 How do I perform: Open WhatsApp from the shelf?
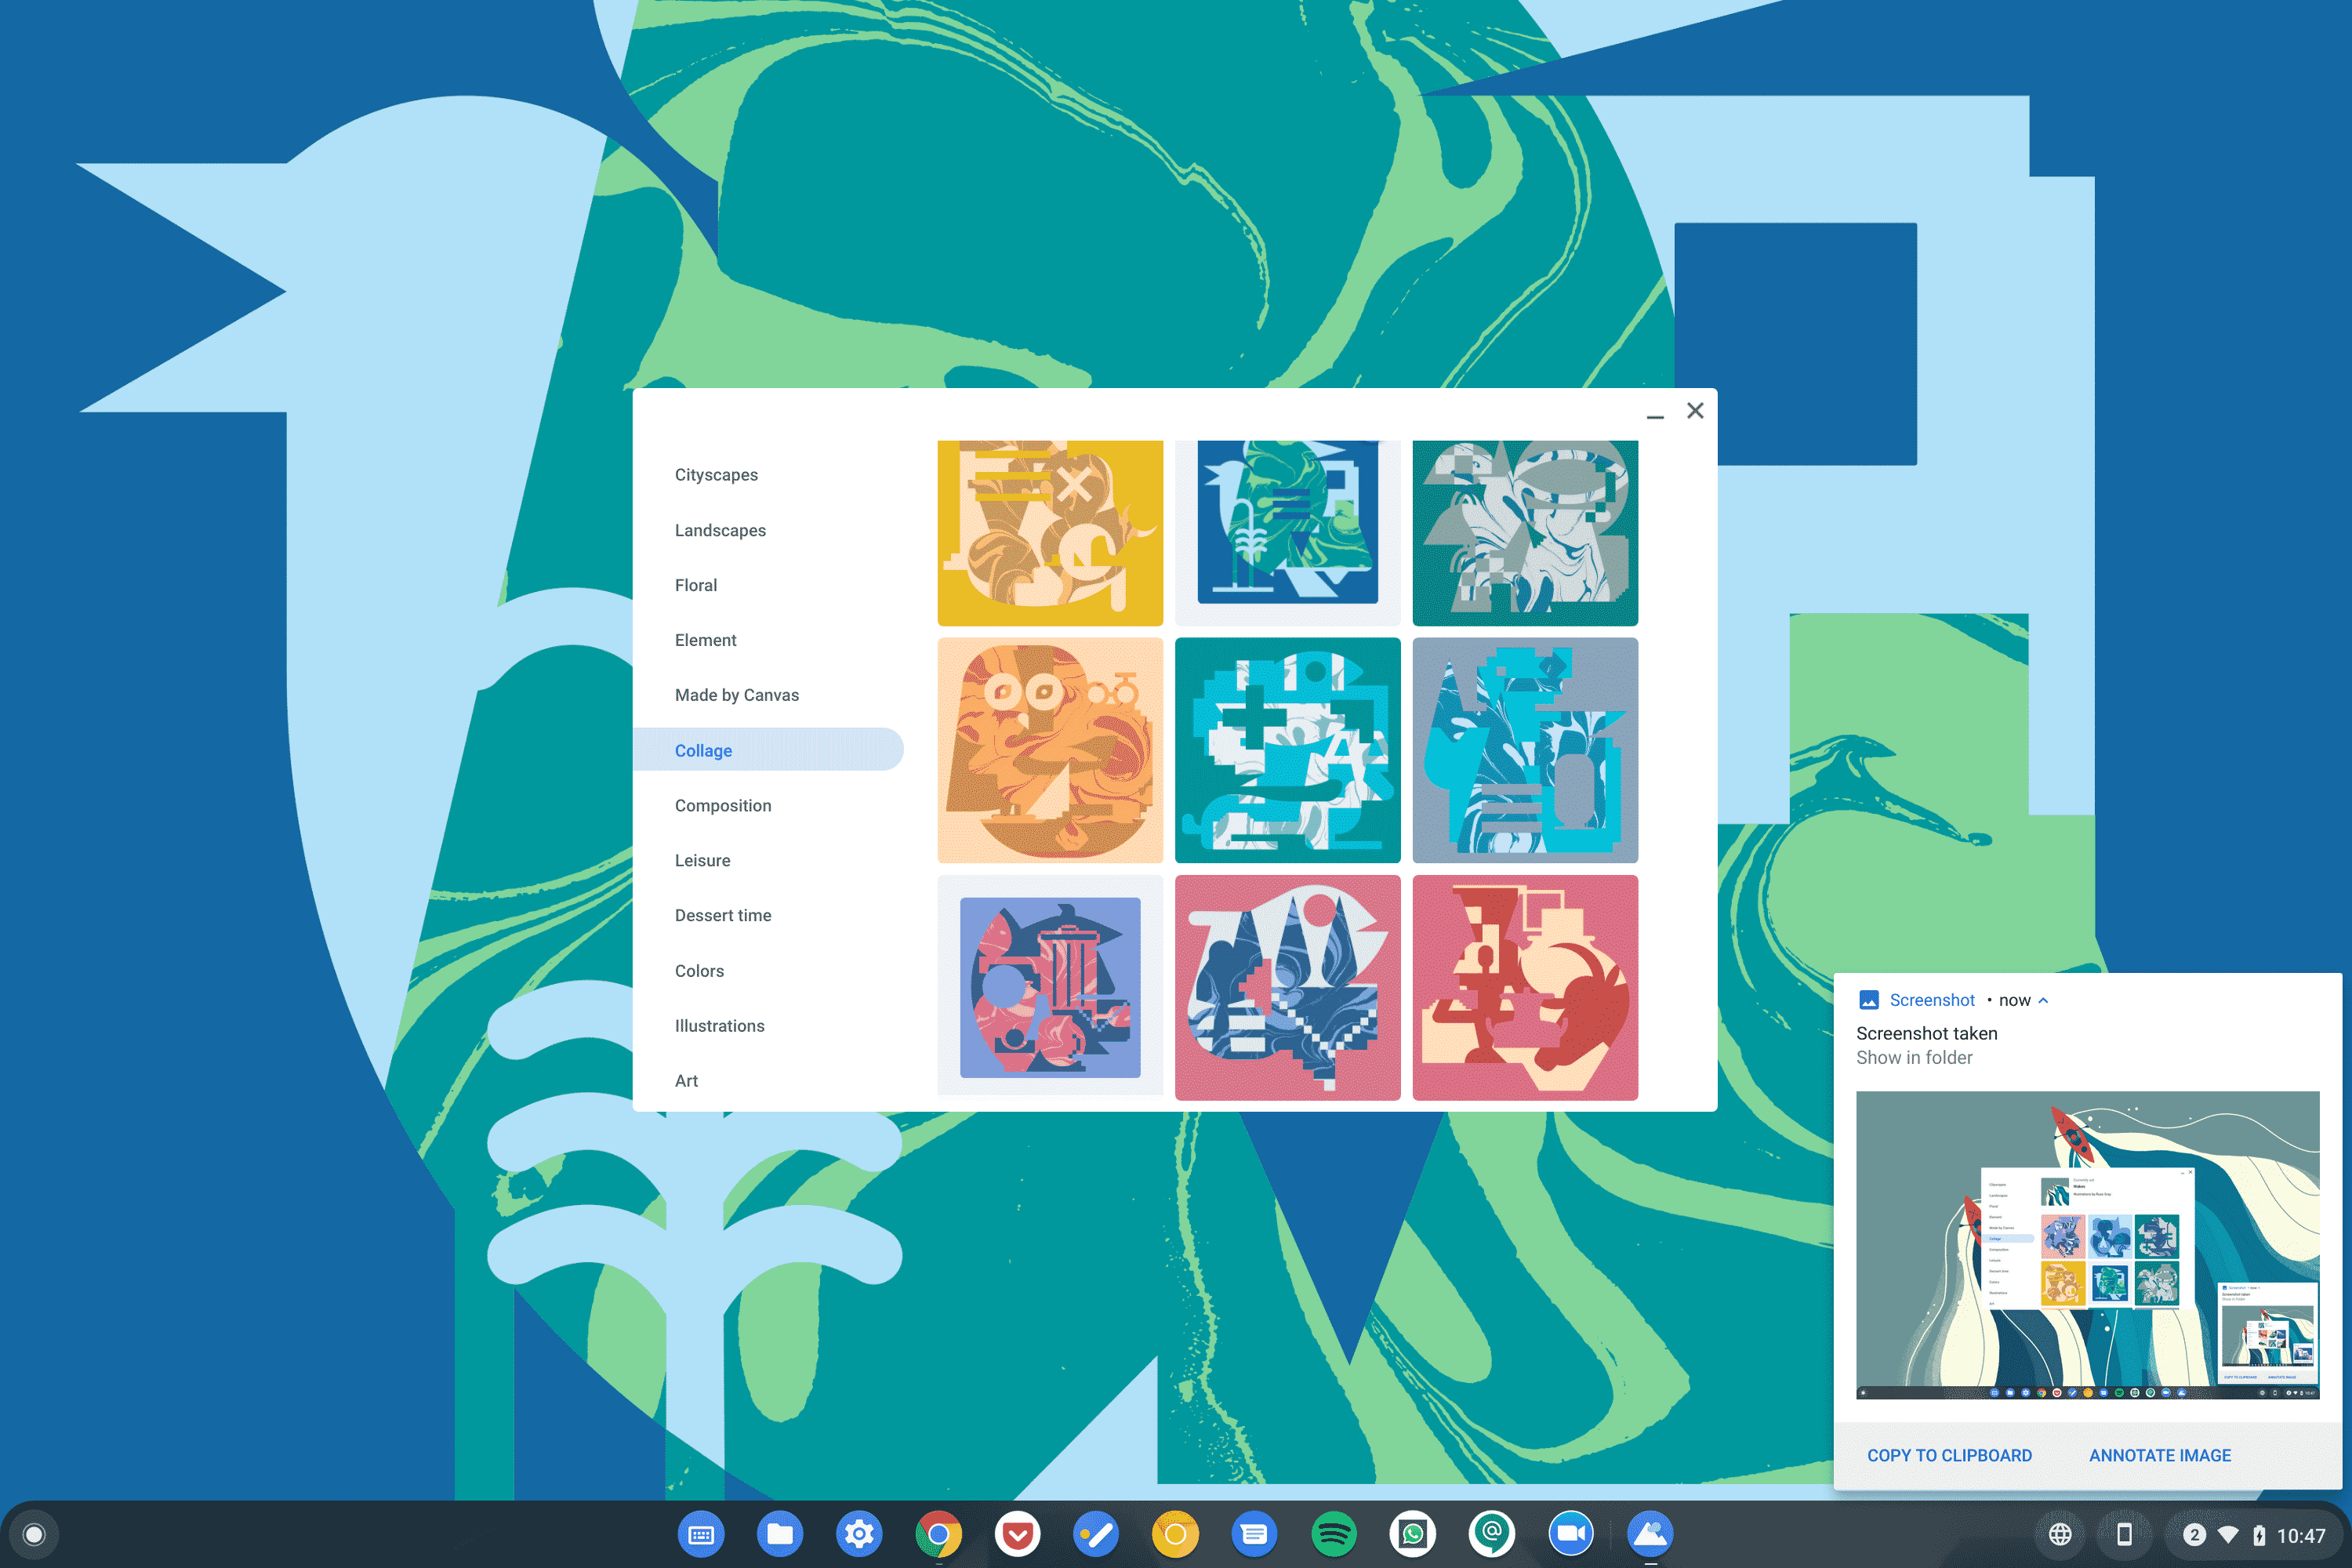point(1412,1533)
